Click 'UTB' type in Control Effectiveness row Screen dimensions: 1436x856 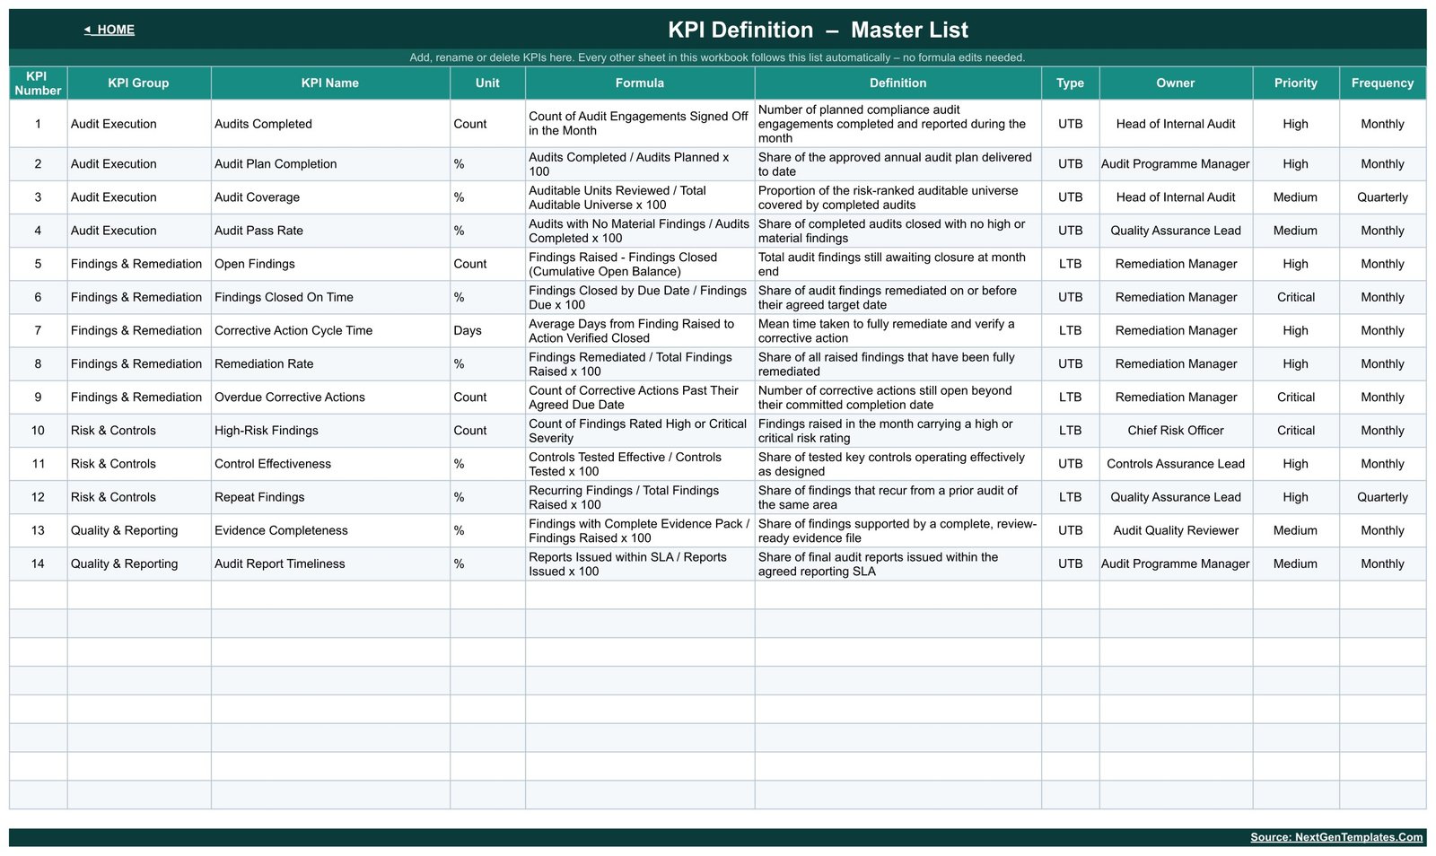click(x=1070, y=464)
